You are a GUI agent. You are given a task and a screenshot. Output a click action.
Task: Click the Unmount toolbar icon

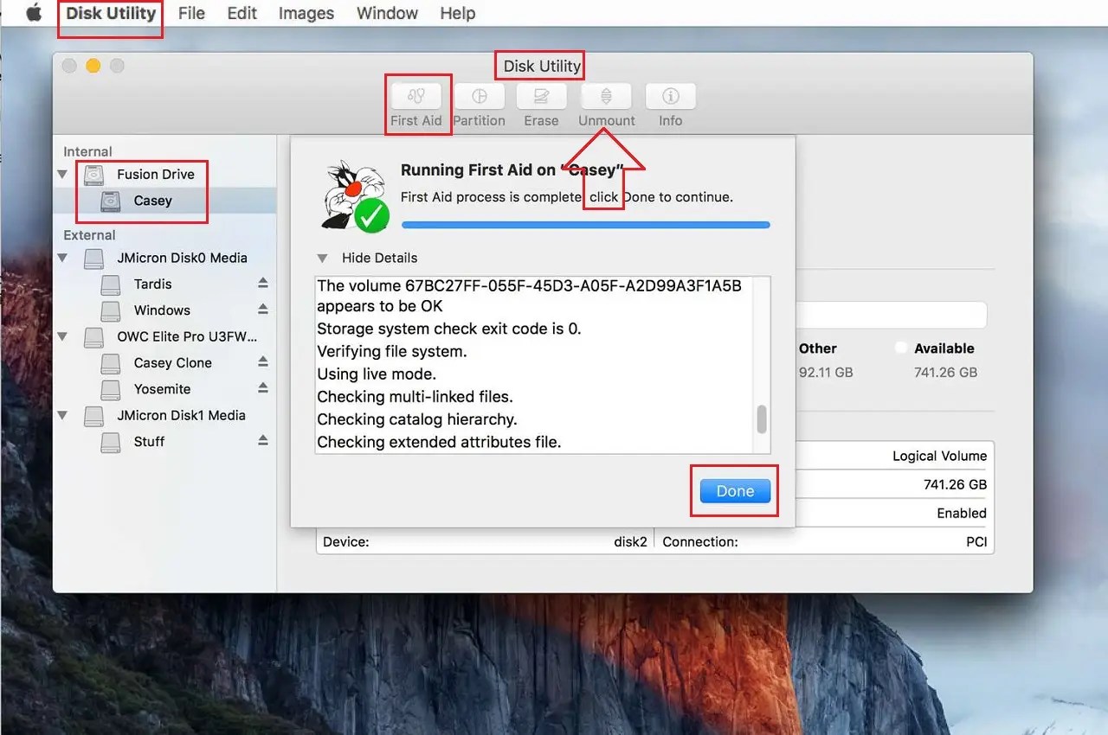tap(606, 102)
